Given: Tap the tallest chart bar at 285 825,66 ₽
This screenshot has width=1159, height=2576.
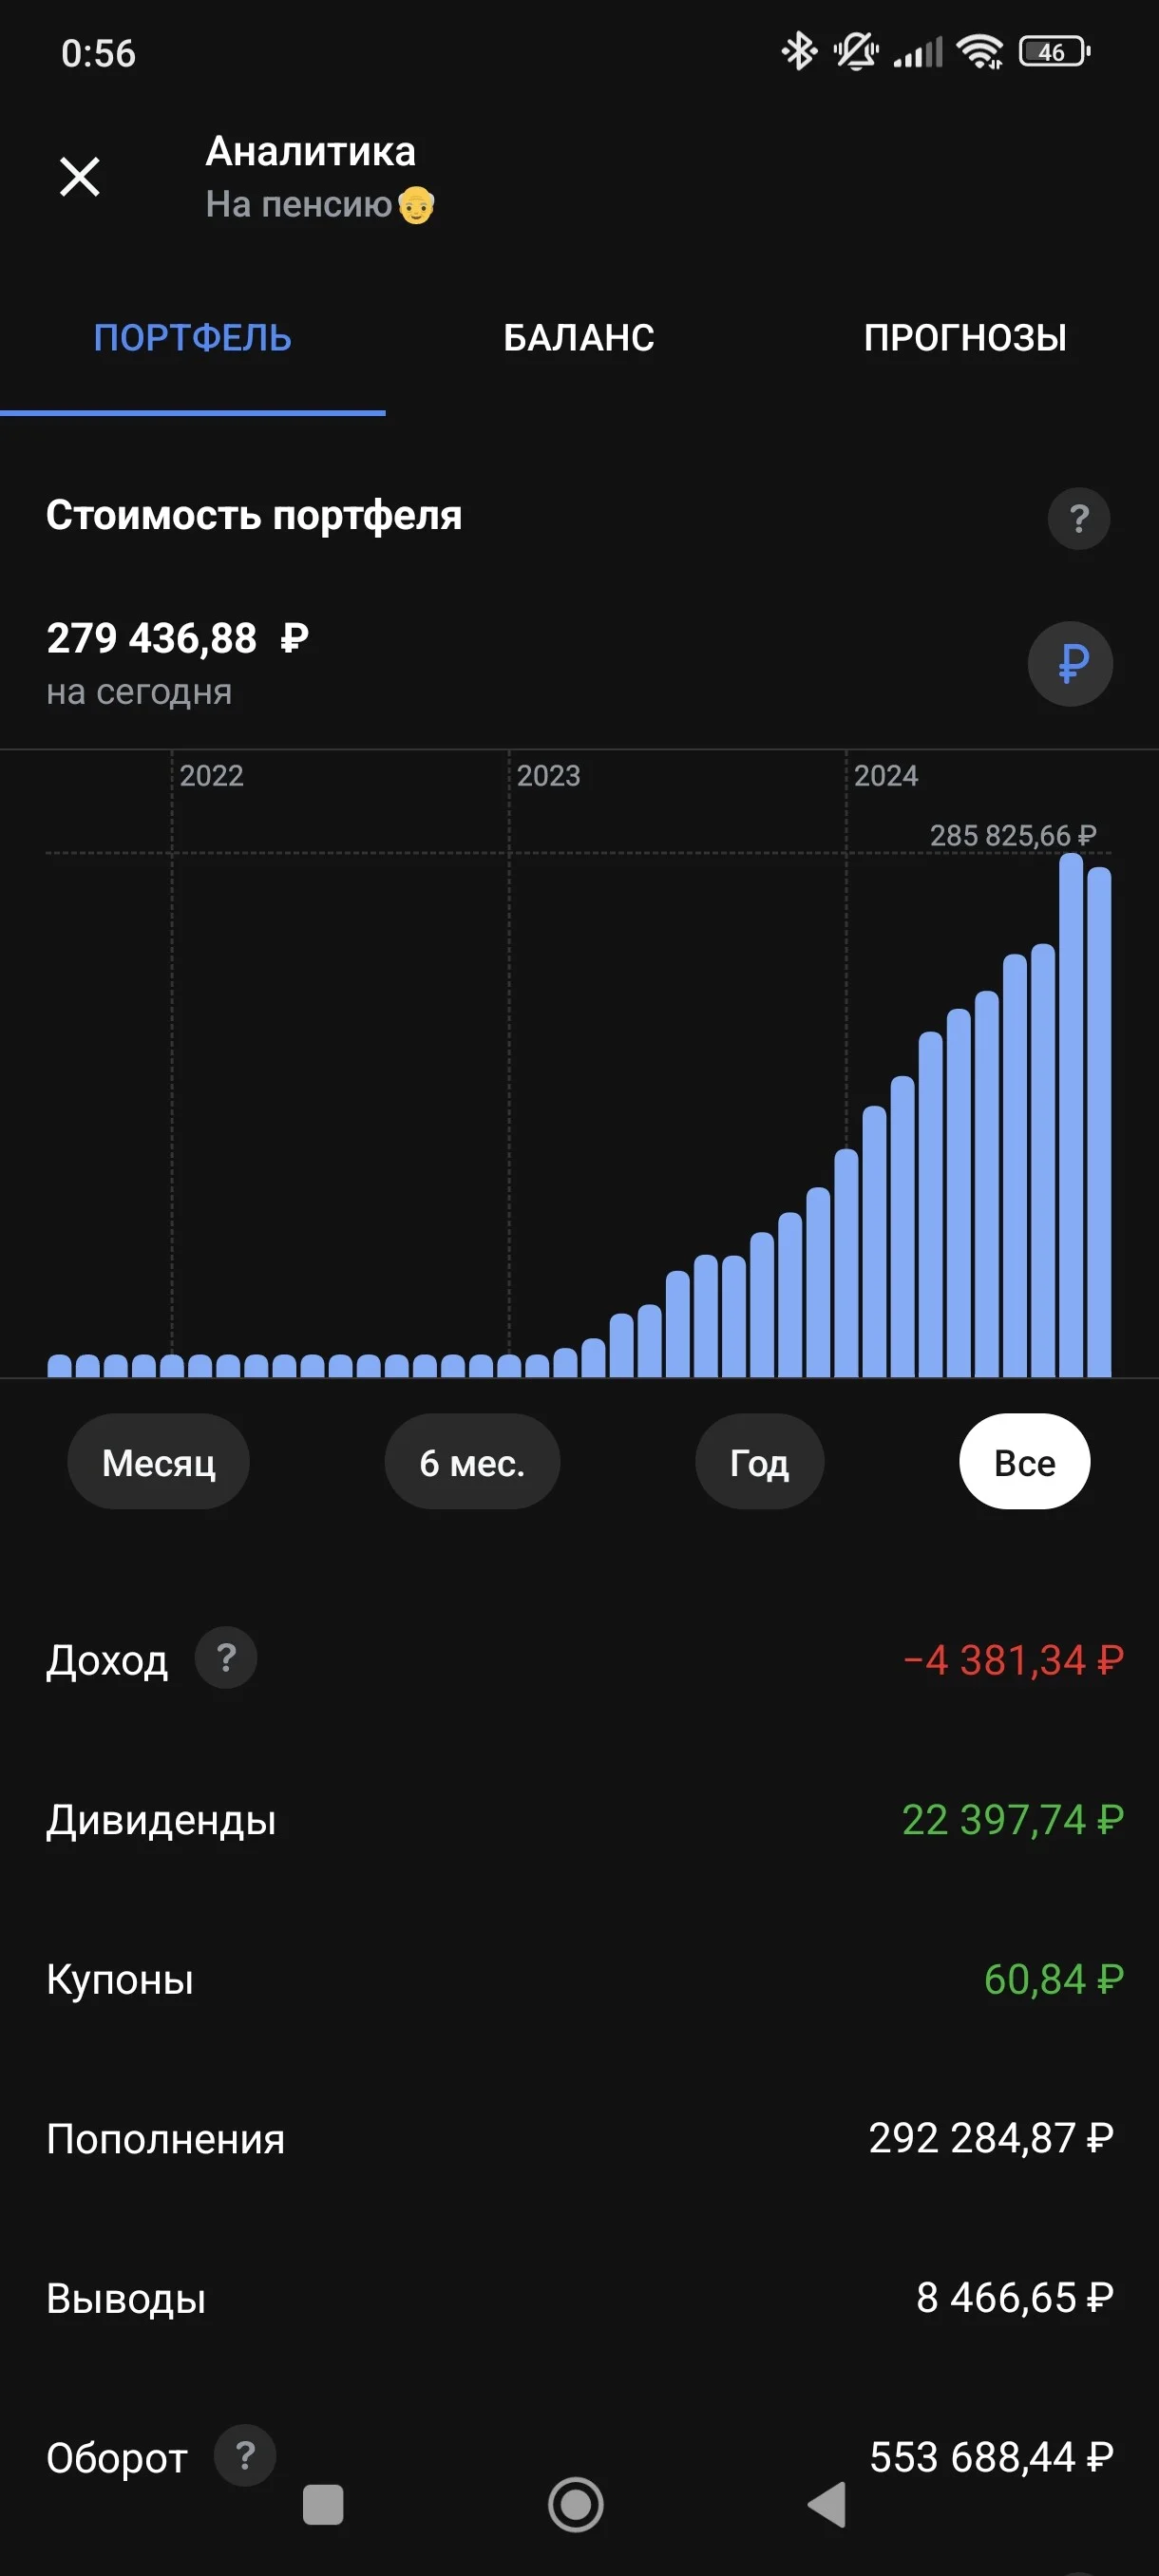Looking at the screenshot, I should (x=1071, y=1115).
